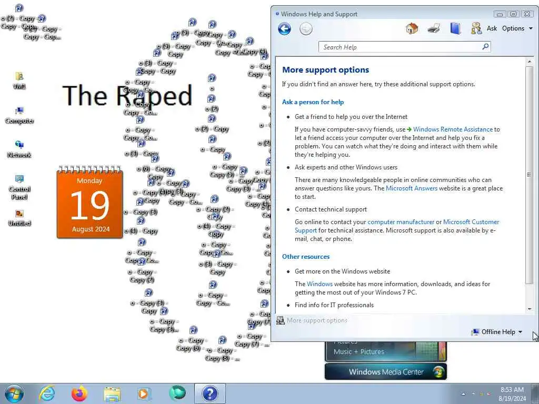
Task: Select the Untitled desktop file
Action: point(19,218)
